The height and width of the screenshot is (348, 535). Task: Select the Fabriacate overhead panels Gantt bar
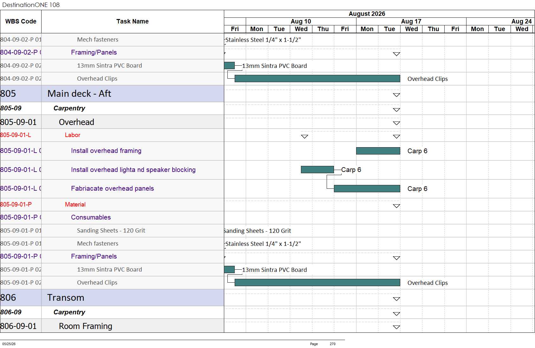pos(367,188)
